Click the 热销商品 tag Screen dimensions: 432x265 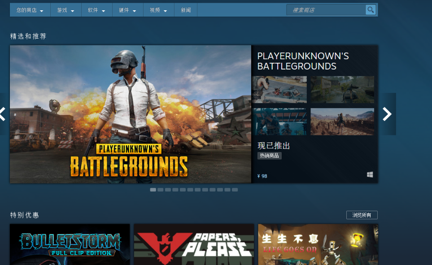[x=269, y=156]
